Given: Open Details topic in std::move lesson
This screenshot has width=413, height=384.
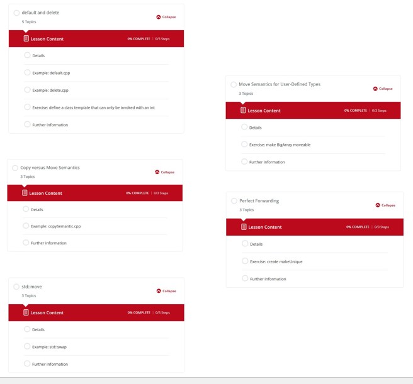Looking at the screenshot, I should pyautogui.click(x=38, y=329).
